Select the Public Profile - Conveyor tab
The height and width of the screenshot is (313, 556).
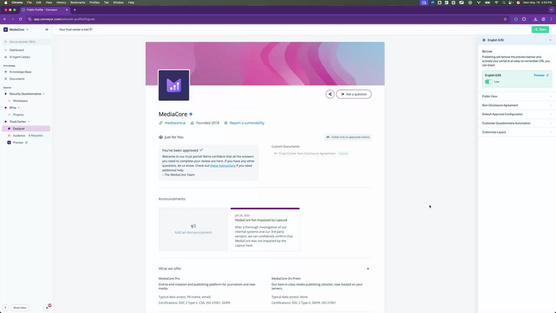tap(45, 10)
